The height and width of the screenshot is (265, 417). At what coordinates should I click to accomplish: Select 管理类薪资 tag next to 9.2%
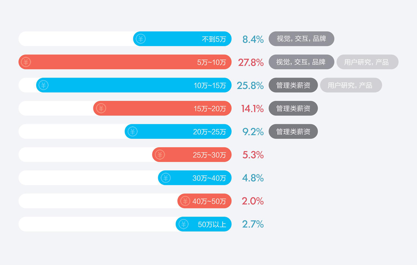293,132
